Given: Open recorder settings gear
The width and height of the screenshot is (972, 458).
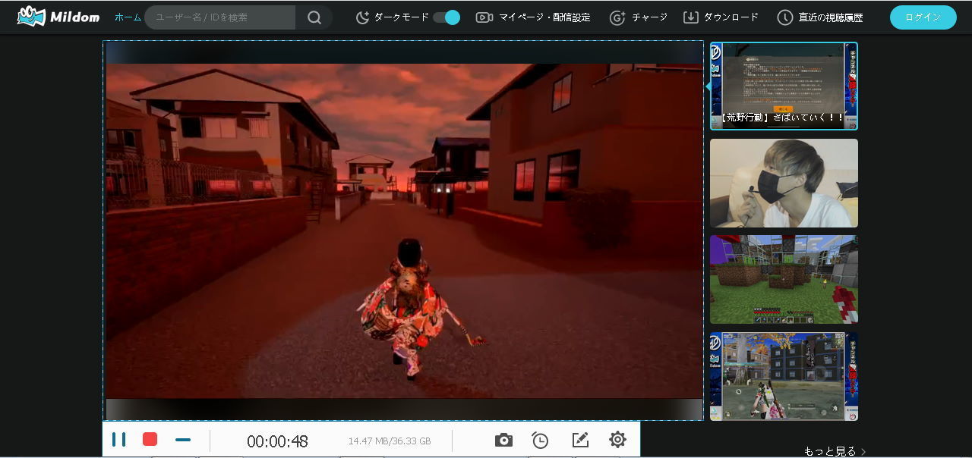Looking at the screenshot, I should (617, 440).
